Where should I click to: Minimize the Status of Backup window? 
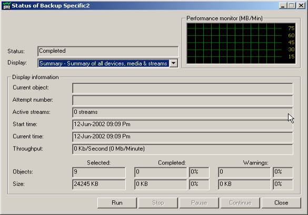click(x=282, y=5)
